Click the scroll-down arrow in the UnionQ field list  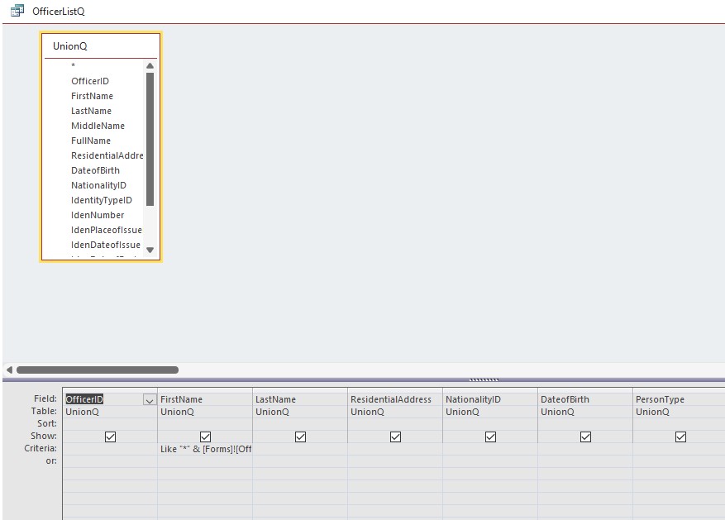click(x=150, y=249)
